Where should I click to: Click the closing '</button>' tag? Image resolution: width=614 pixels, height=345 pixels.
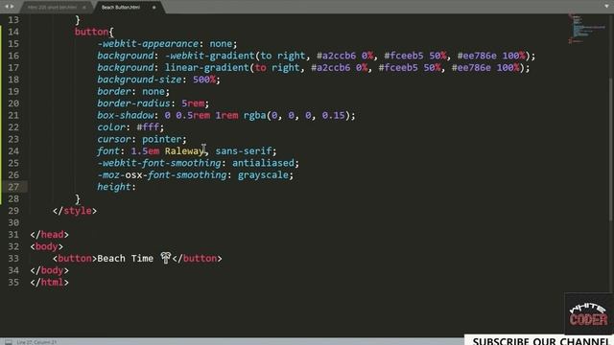(197, 259)
